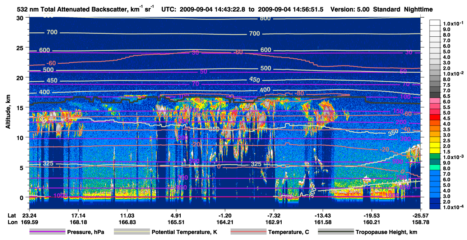Click latitude value 17.14
The height and width of the screenshot is (240, 467).
click(78, 215)
